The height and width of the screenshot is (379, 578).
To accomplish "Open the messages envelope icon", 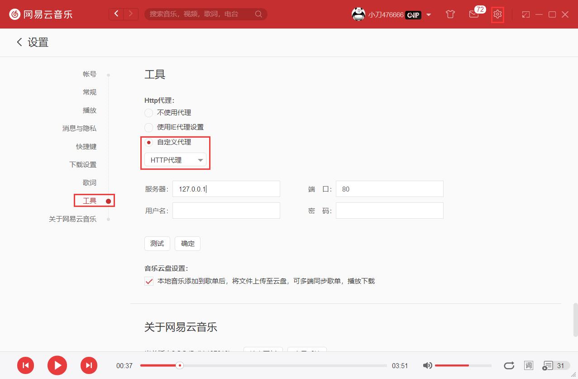I will [x=474, y=14].
